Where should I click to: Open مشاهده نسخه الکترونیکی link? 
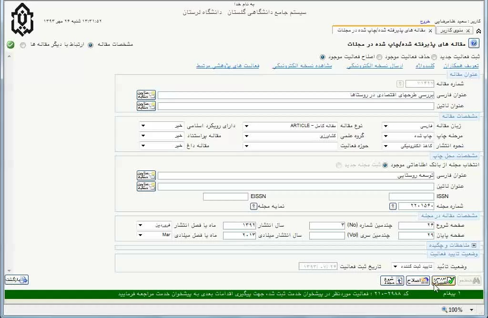point(302,66)
